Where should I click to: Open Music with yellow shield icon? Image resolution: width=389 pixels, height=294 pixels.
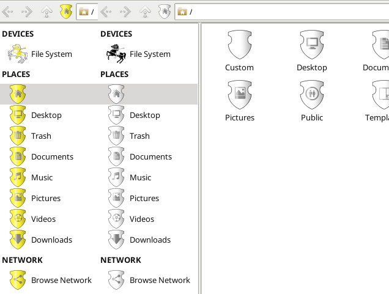[x=31, y=177]
